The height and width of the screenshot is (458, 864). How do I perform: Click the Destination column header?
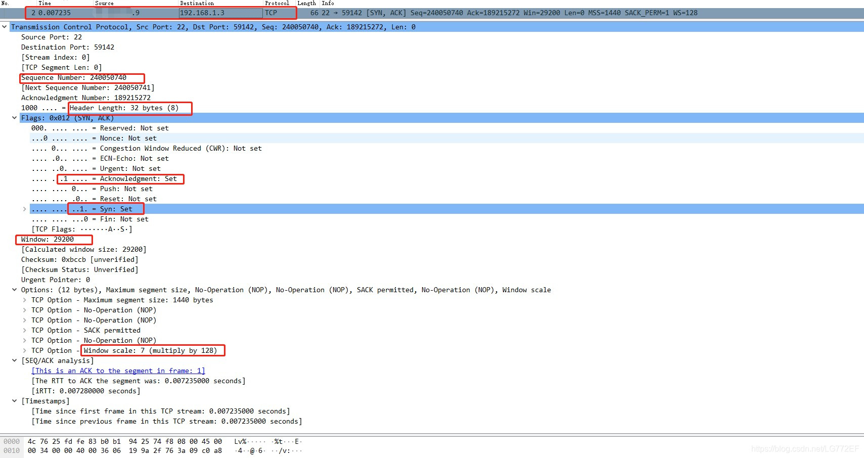coord(197,3)
